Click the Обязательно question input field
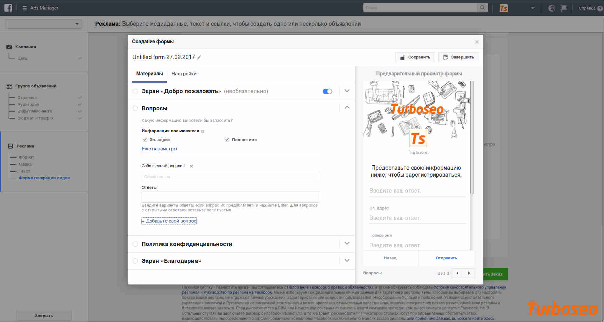Image resolution: width=604 pixels, height=322 pixels. (231, 176)
